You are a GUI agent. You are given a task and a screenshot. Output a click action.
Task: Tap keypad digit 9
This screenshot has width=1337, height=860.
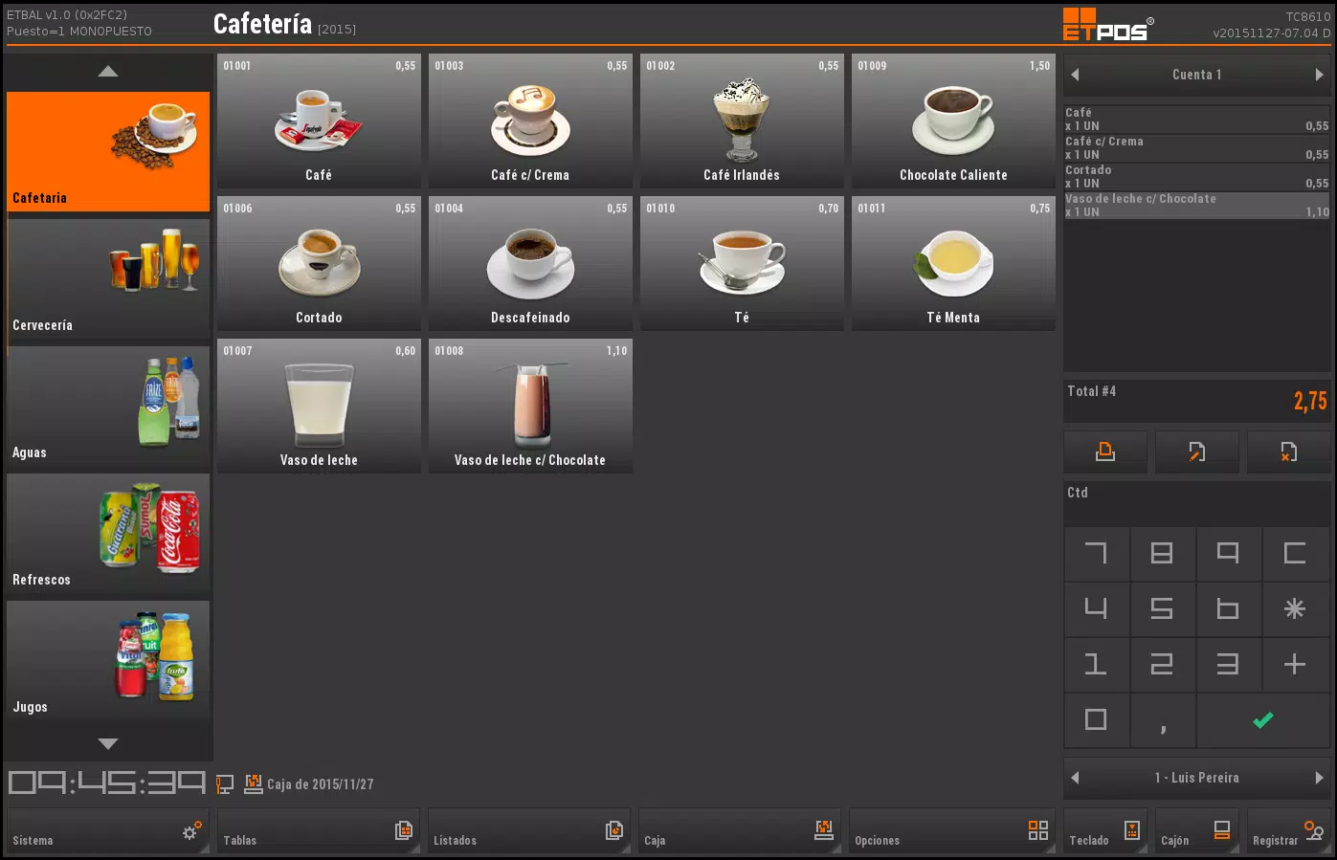point(1228,553)
